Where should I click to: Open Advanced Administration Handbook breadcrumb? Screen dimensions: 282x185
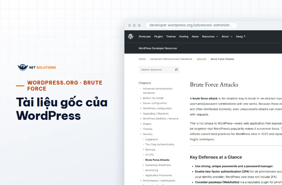click(171, 59)
